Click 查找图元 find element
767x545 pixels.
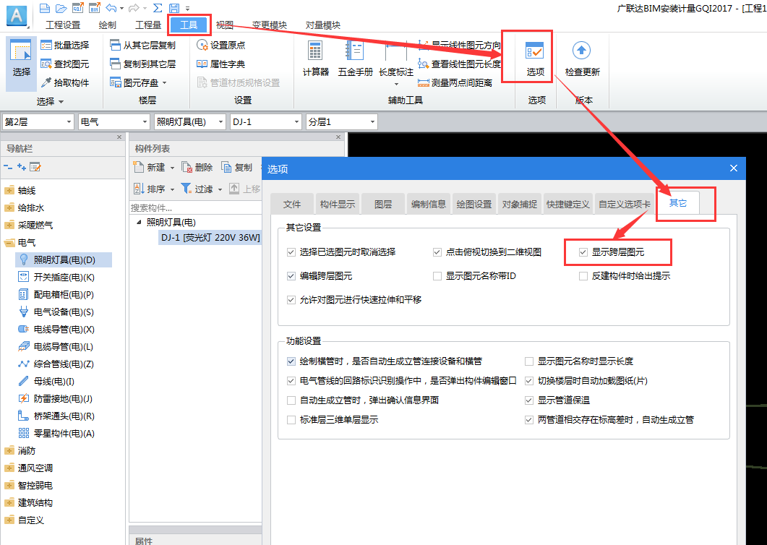[x=65, y=64]
